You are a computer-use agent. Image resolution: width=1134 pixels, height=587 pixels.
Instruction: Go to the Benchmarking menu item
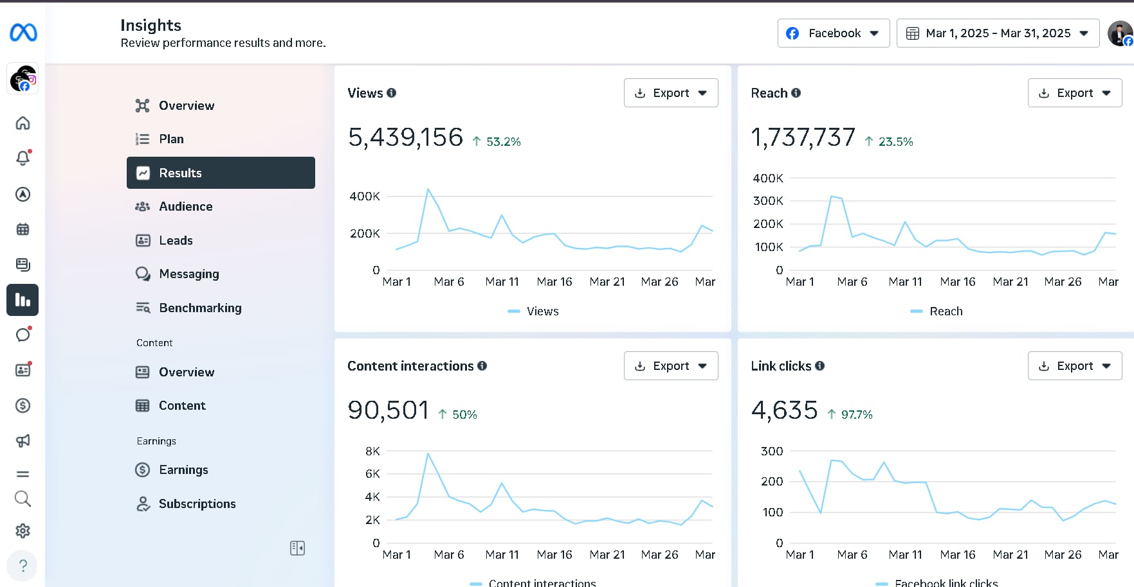[200, 308]
